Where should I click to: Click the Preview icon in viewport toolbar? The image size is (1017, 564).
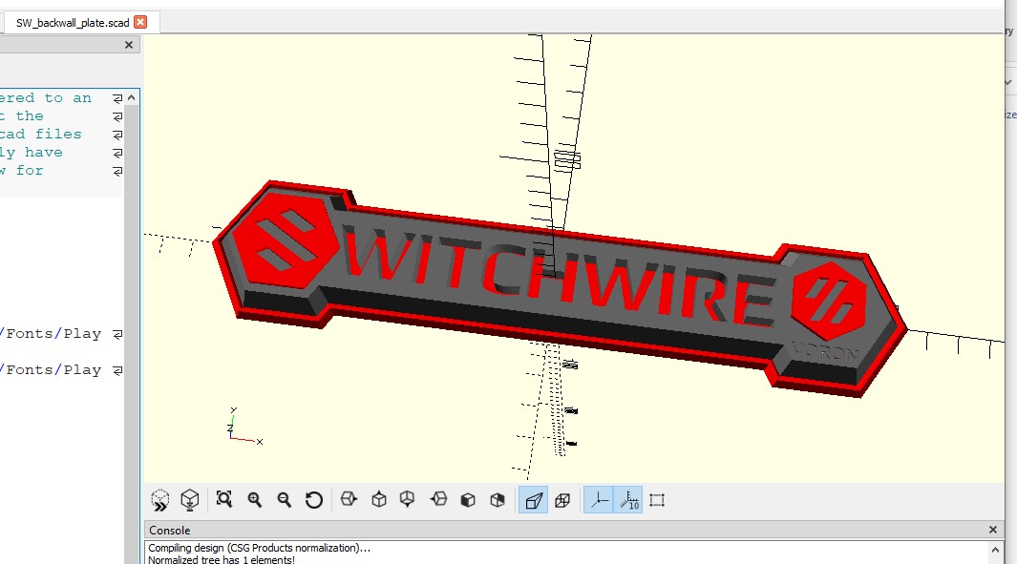(160, 499)
